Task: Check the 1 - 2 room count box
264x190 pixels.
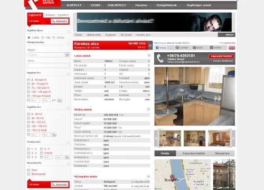Action: click(29, 149)
